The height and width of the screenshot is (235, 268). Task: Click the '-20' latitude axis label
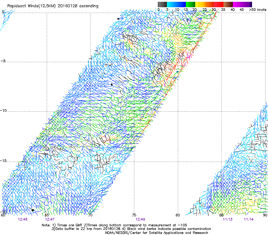pos(4,212)
